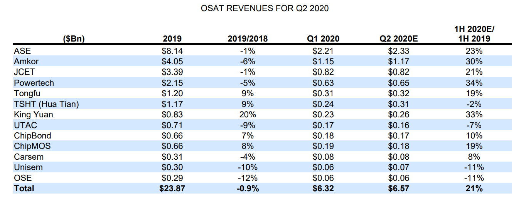
Task: Select ChipBond 1H growth value '10%'
Action: [474, 135]
